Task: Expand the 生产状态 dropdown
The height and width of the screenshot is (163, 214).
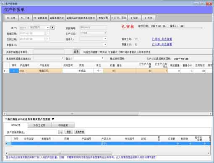Action: (105, 33)
